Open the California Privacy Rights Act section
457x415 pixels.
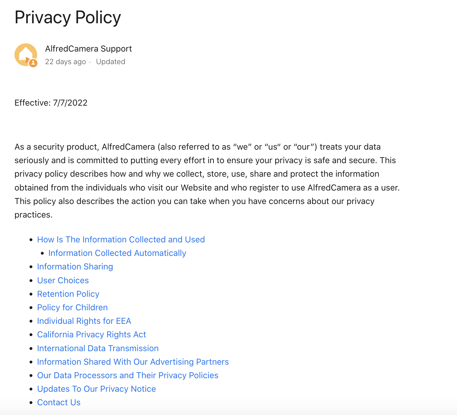[91, 334]
